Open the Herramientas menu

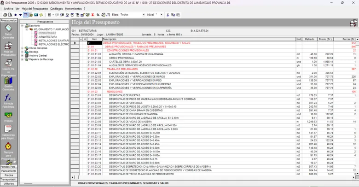pyautogui.click(x=73, y=9)
